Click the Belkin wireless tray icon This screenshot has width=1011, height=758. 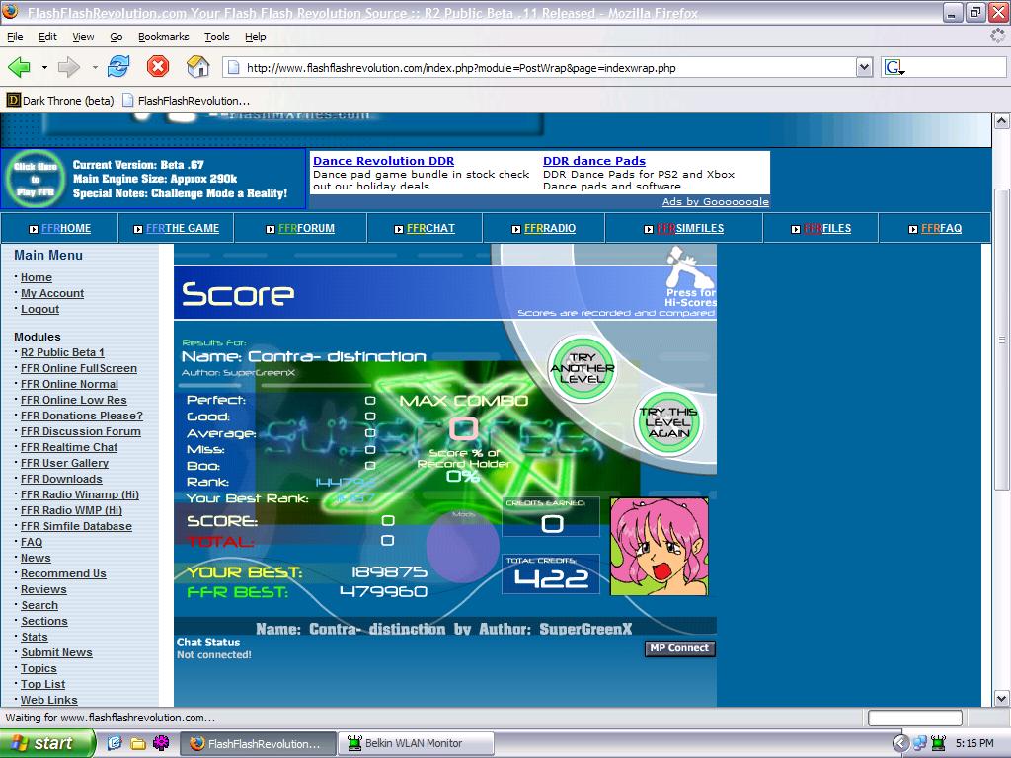pyautogui.click(x=939, y=744)
